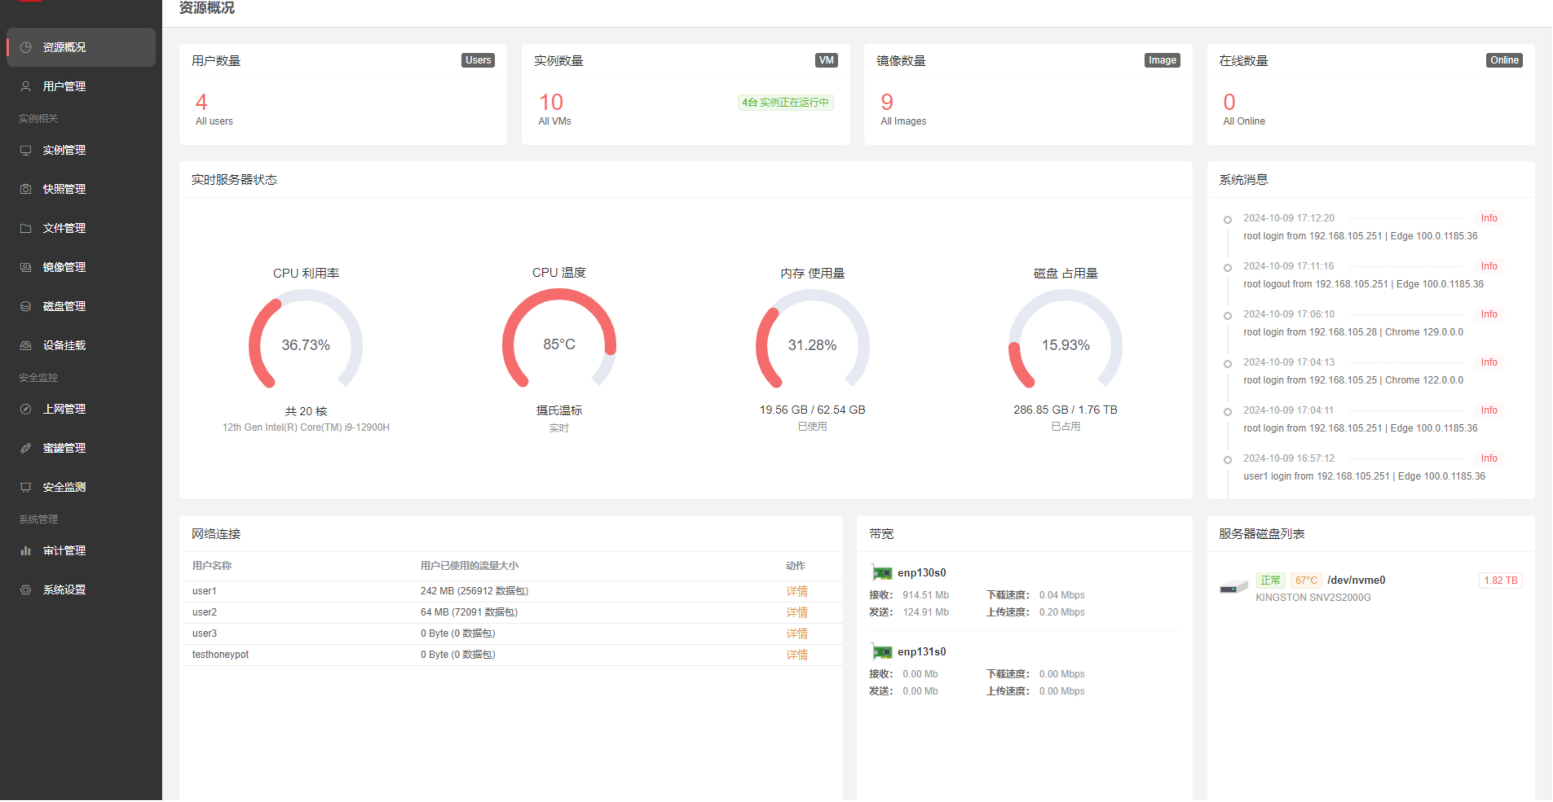Click the 磁盘管理 database icon
Viewport: 1553px width, 802px height.
tap(25, 306)
